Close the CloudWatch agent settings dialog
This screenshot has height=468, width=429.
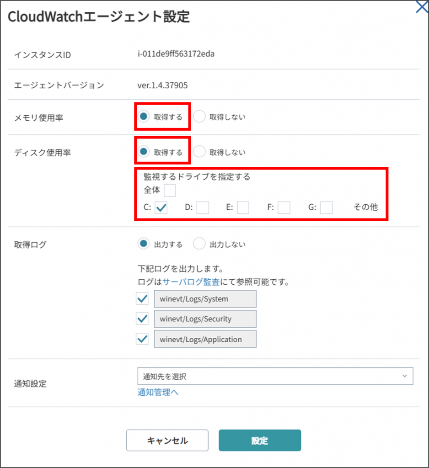coord(421,7)
